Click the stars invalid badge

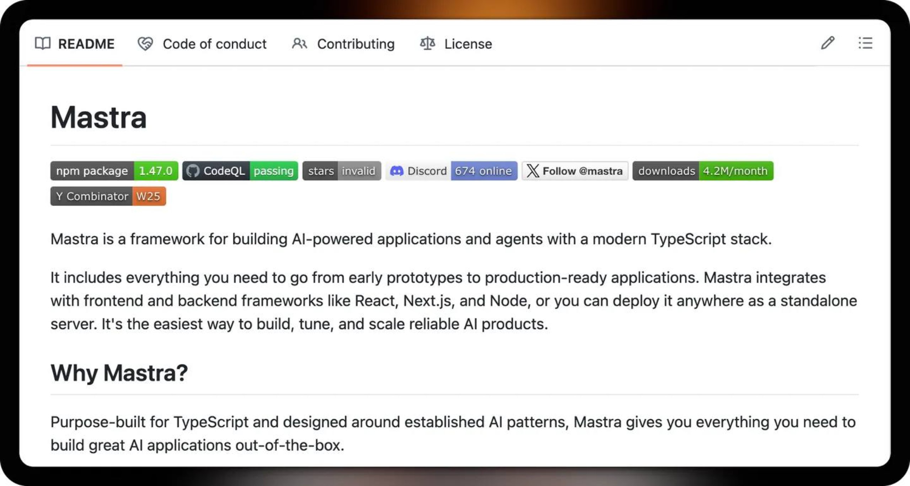click(x=342, y=171)
